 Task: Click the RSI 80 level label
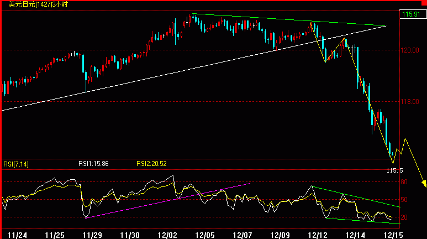(404, 182)
